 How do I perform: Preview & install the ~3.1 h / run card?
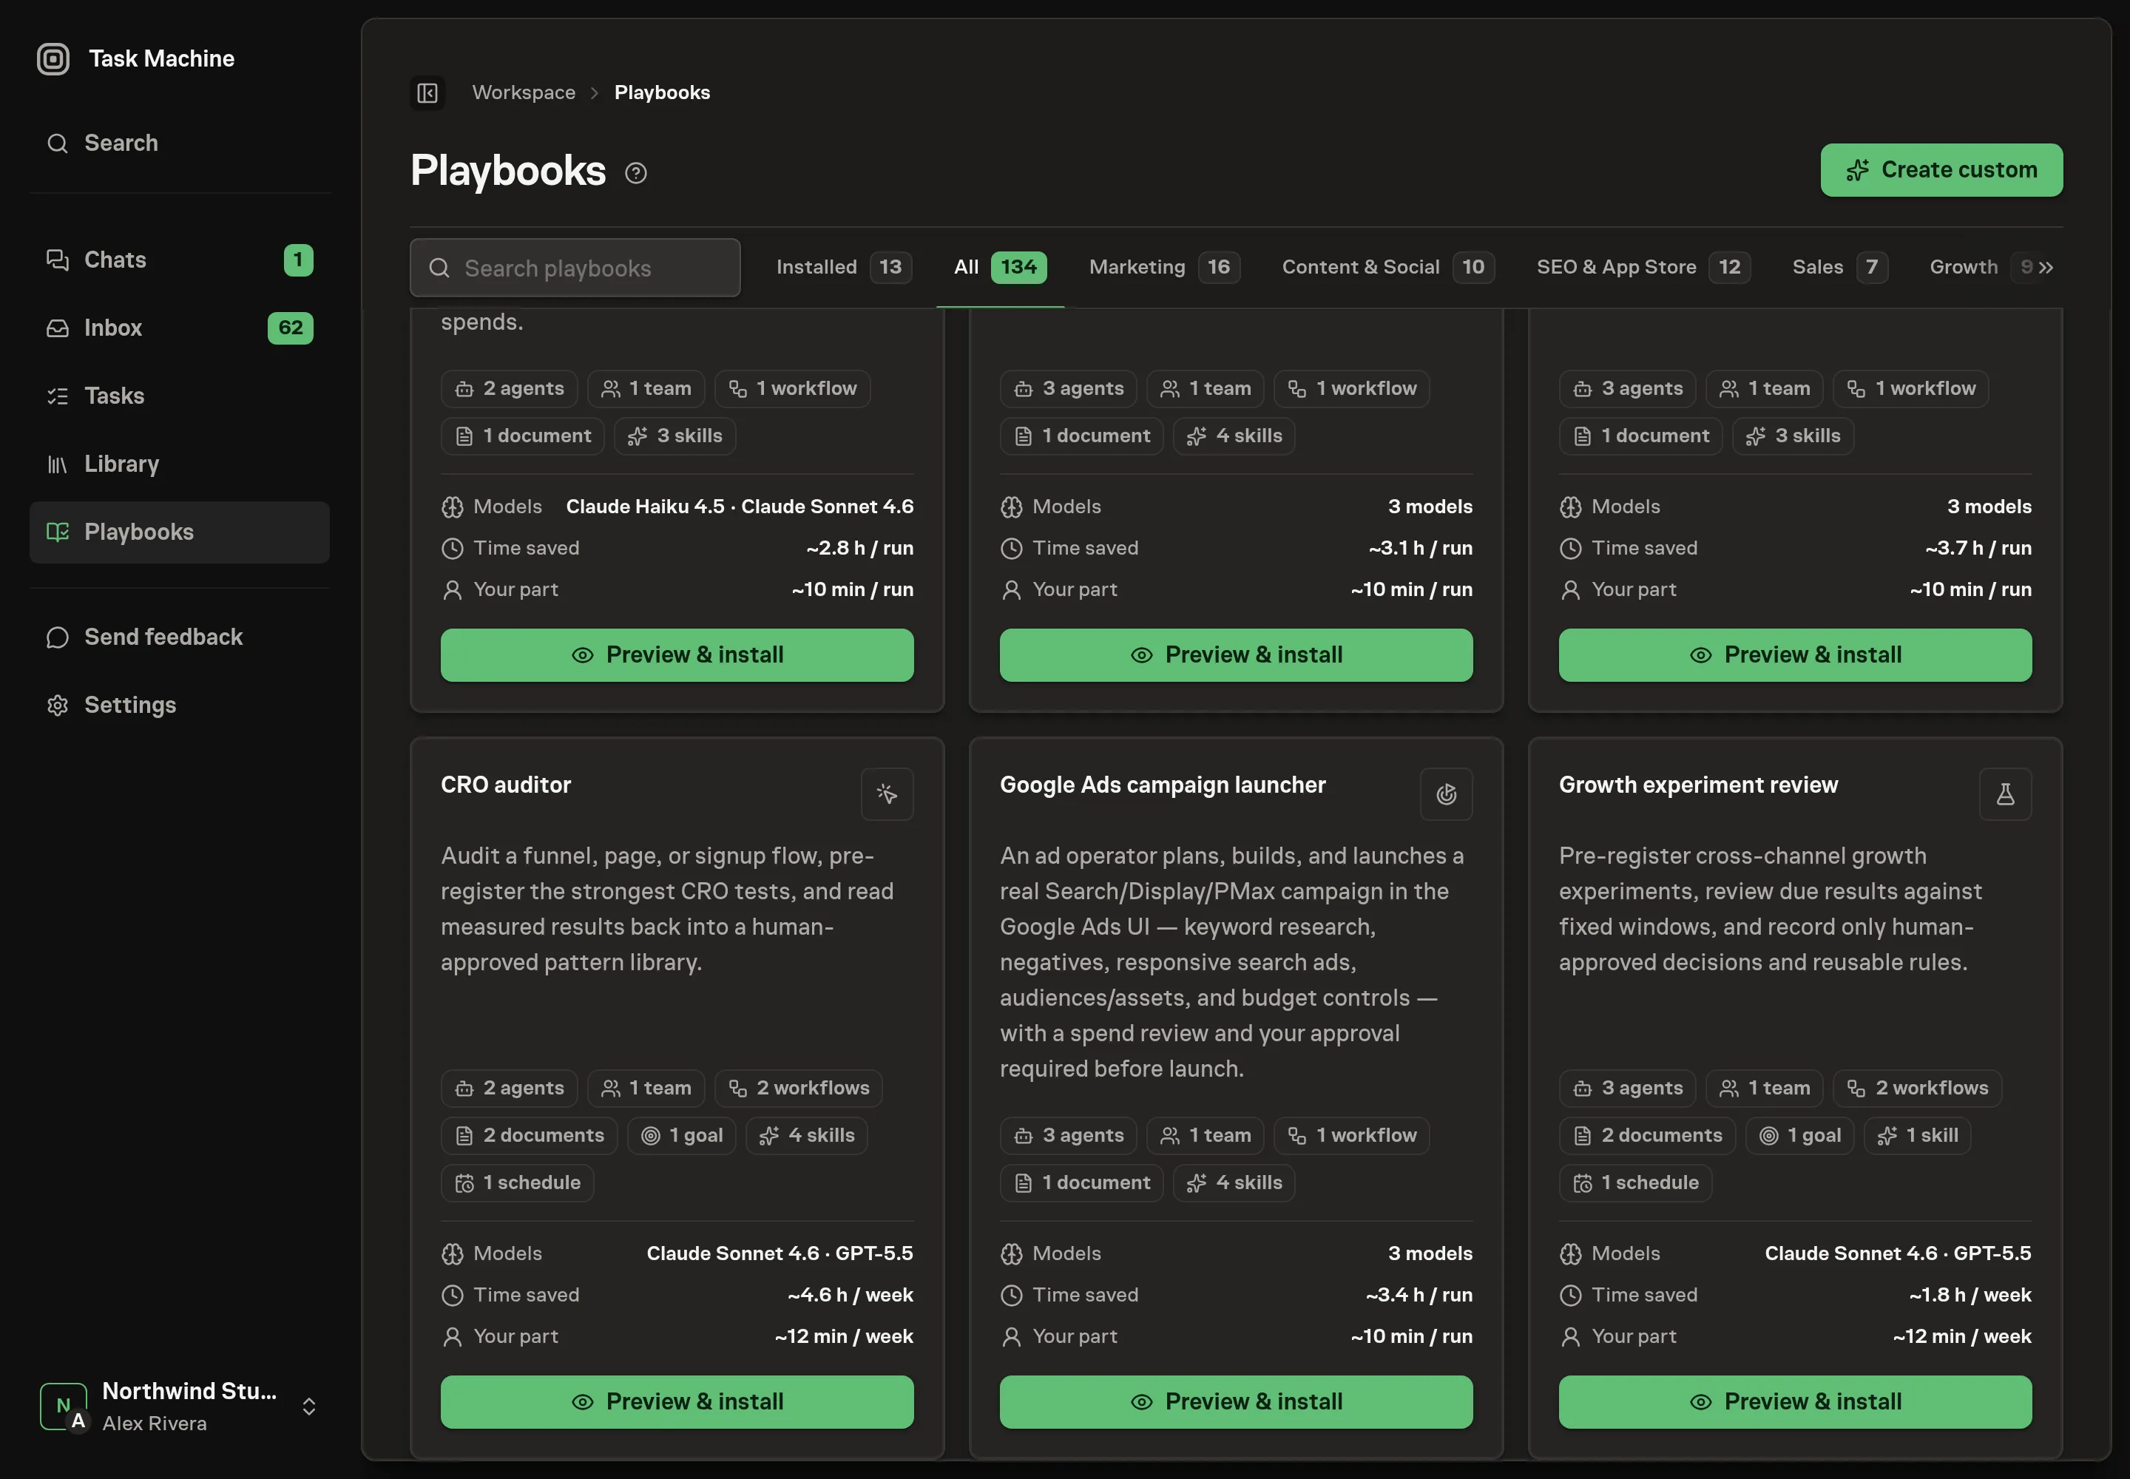[x=1236, y=655]
